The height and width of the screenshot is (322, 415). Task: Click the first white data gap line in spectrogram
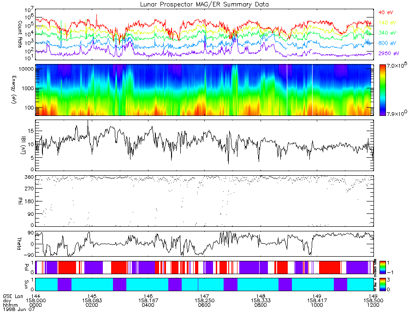pos(287,90)
